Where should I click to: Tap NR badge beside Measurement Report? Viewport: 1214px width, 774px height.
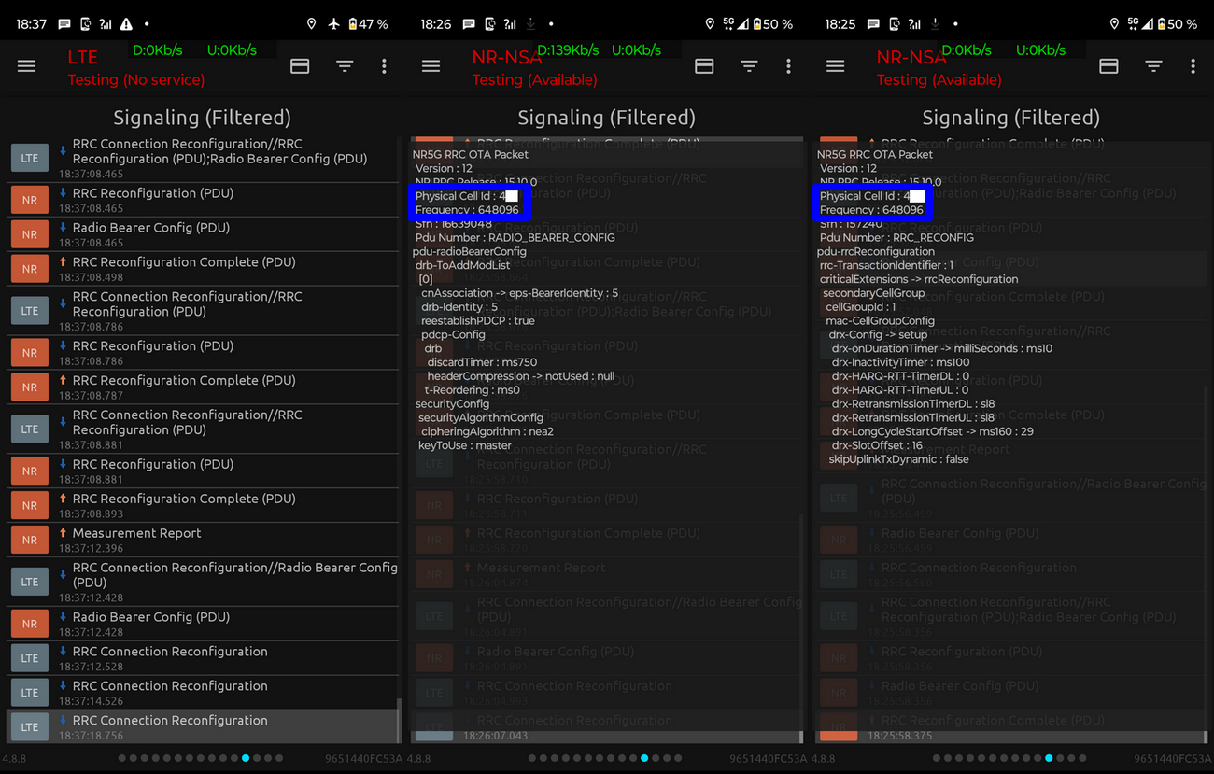pos(30,540)
